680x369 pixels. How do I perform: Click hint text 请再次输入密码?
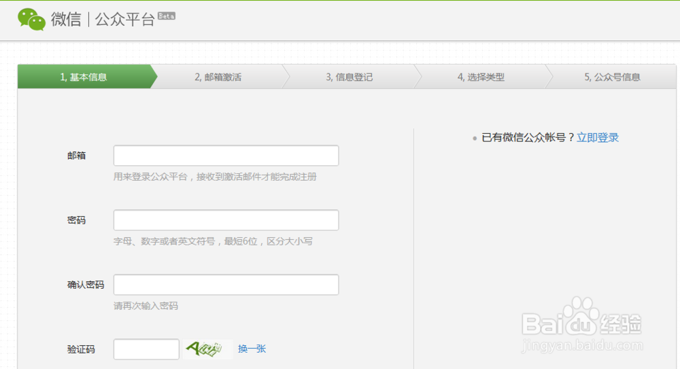pyautogui.click(x=146, y=306)
